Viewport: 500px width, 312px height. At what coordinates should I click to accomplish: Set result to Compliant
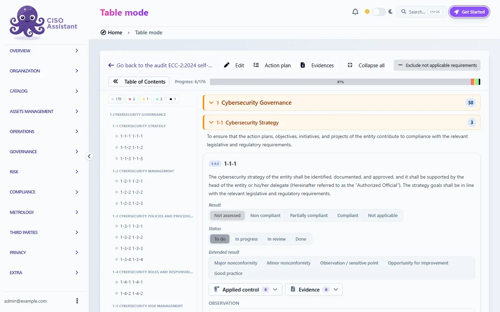pos(348,215)
